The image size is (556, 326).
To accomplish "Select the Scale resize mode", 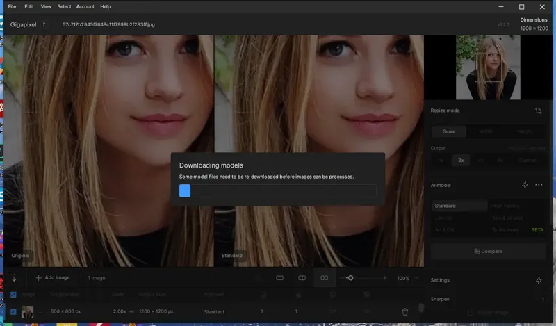I will click(x=449, y=131).
